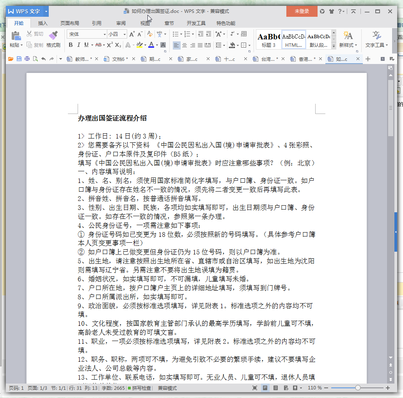Center align text

pyautogui.click(x=185, y=45)
